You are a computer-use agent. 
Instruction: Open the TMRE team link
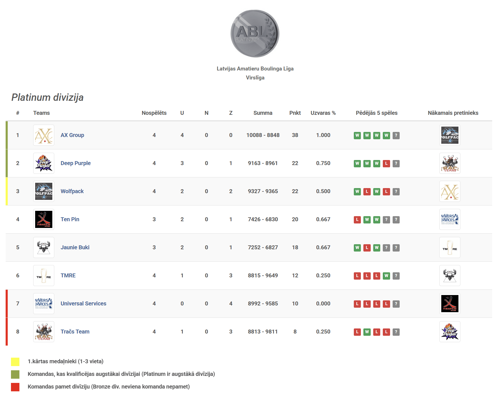68,275
